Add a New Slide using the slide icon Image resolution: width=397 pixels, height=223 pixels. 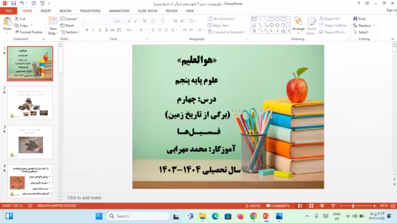tap(53, 21)
